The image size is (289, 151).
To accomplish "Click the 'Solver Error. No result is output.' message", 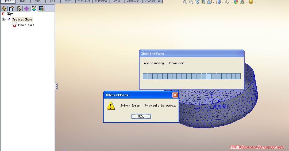I will [148, 105].
